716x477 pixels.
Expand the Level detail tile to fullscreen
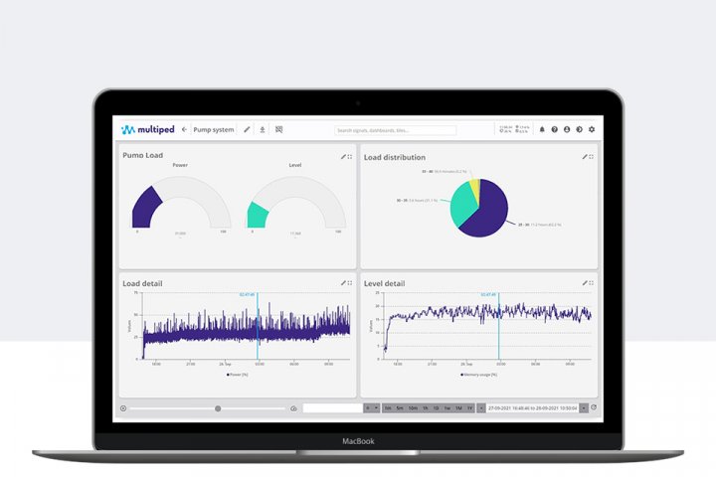coord(592,283)
